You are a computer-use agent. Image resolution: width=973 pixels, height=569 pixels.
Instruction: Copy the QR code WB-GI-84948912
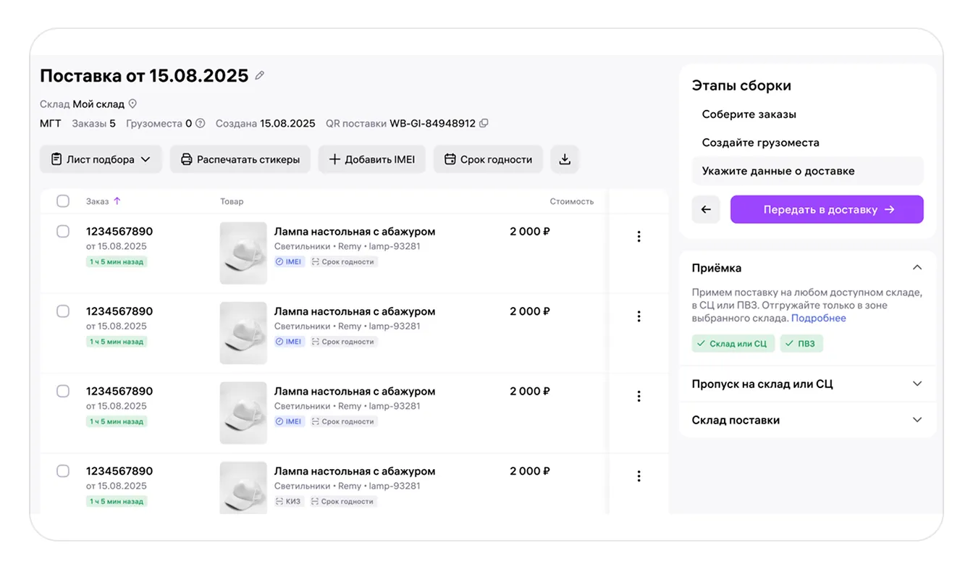484,123
